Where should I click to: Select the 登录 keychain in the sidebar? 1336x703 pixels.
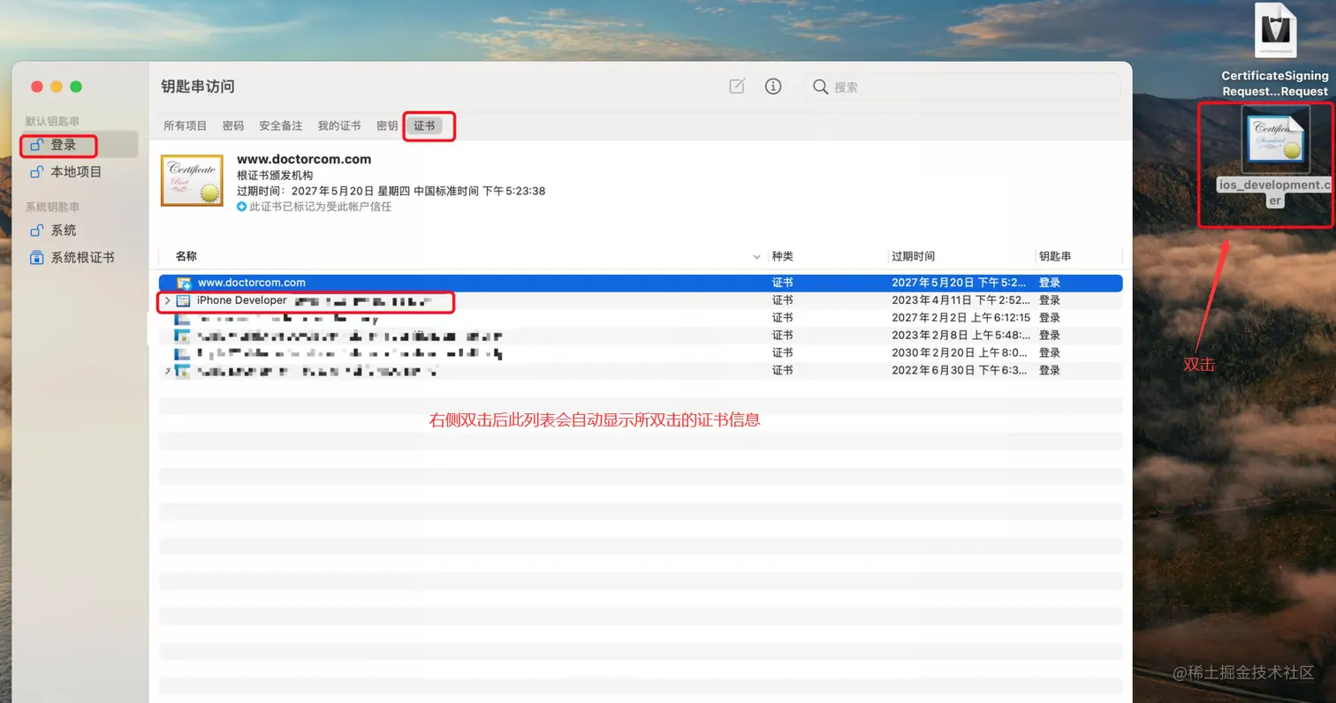pos(79,145)
